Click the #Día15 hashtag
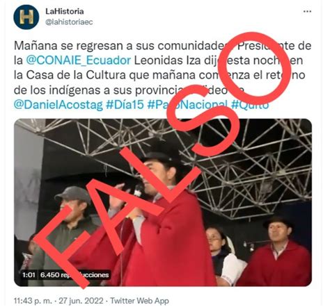The image size is (330, 307). 125,105
